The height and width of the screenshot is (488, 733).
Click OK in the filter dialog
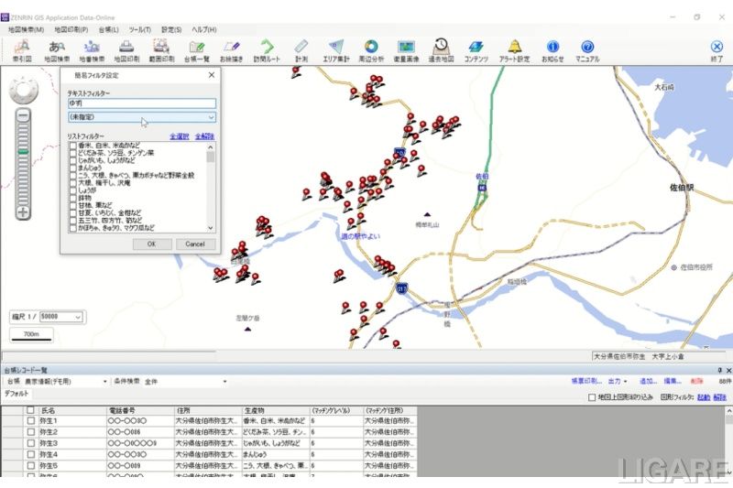point(152,244)
